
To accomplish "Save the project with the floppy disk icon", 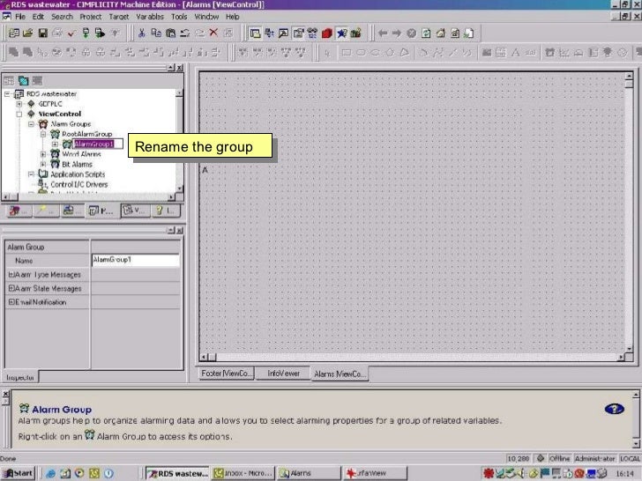I will [x=42, y=33].
